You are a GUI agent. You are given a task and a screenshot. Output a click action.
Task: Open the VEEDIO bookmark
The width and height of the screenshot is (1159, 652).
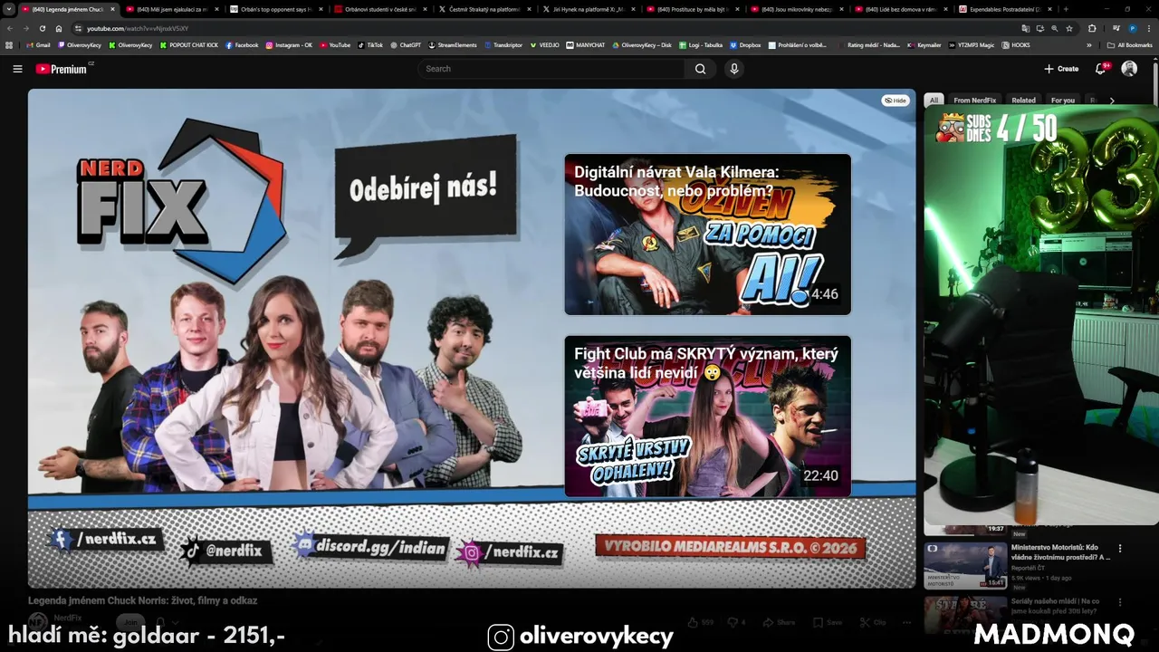pos(545,44)
